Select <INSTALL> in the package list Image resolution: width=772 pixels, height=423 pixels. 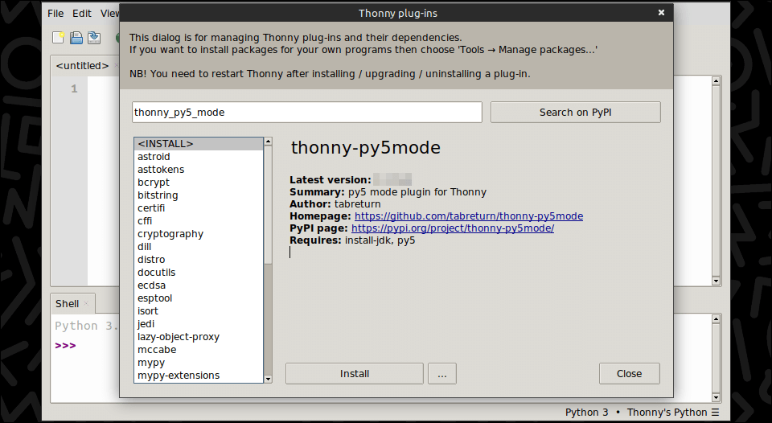pos(199,144)
